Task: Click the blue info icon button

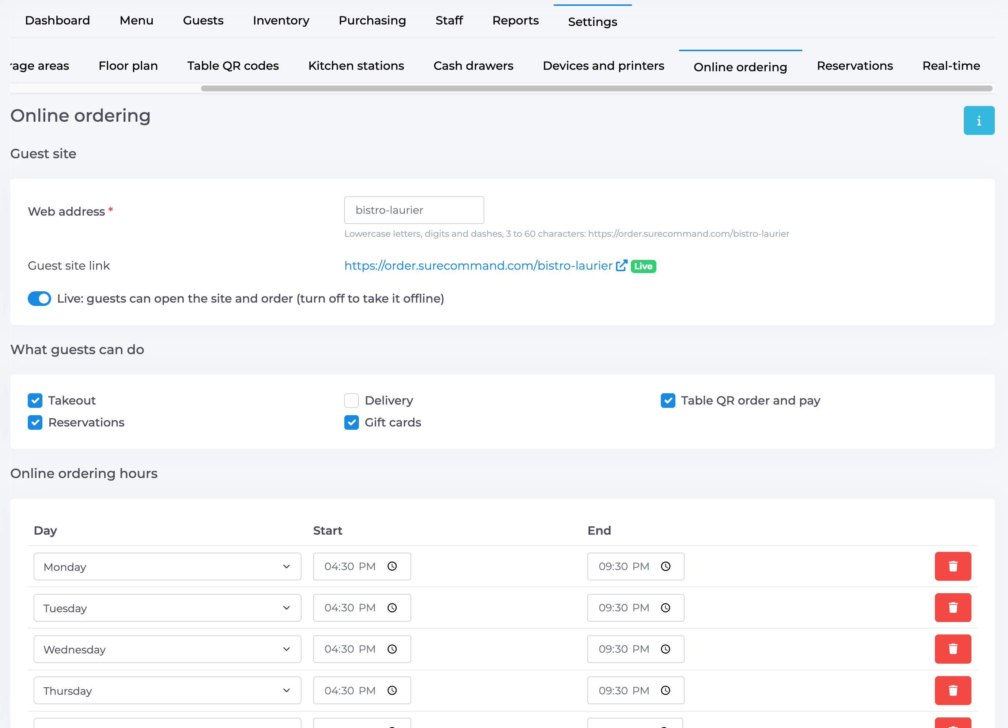Action: (x=979, y=121)
